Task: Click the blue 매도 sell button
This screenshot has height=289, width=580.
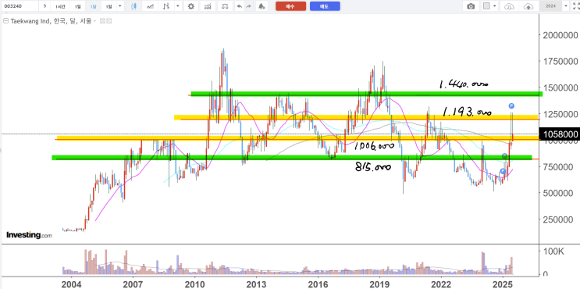Action: click(325, 6)
